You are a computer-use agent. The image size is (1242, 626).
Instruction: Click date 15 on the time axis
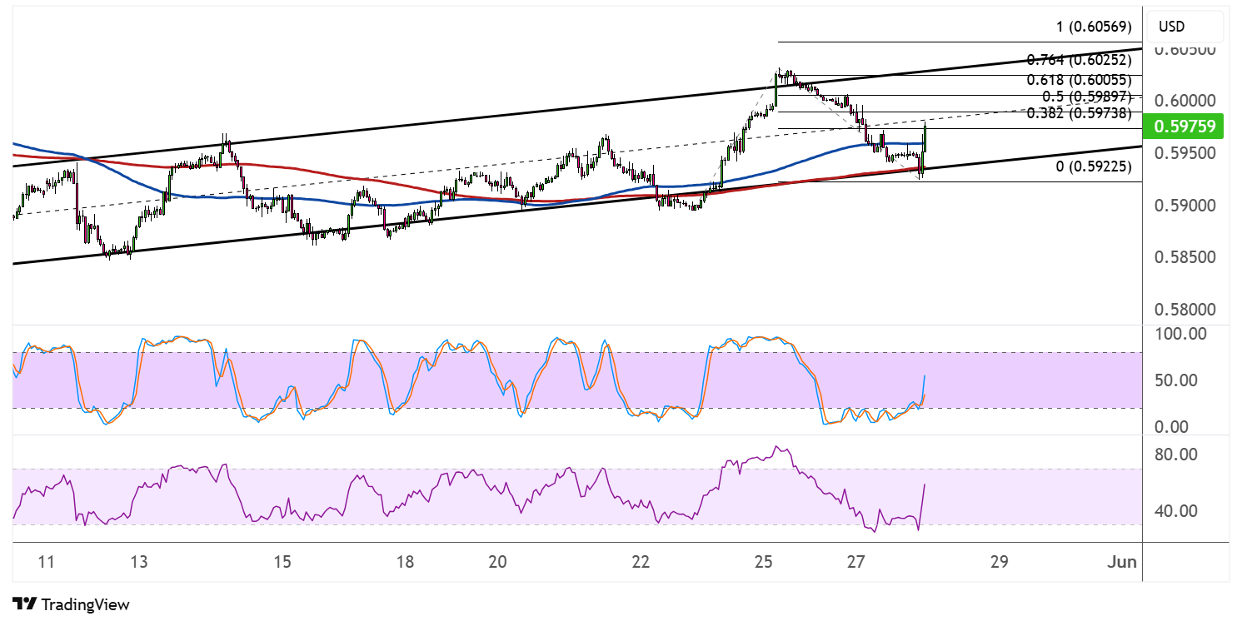point(282,562)
